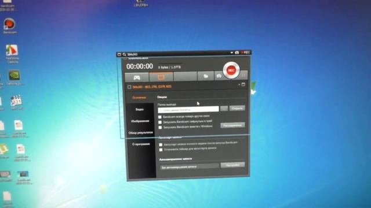The height and width of the screenshot is (208, 371).
Task: Open the General (Основные) settings tab
Action: (x=139, y=98)
